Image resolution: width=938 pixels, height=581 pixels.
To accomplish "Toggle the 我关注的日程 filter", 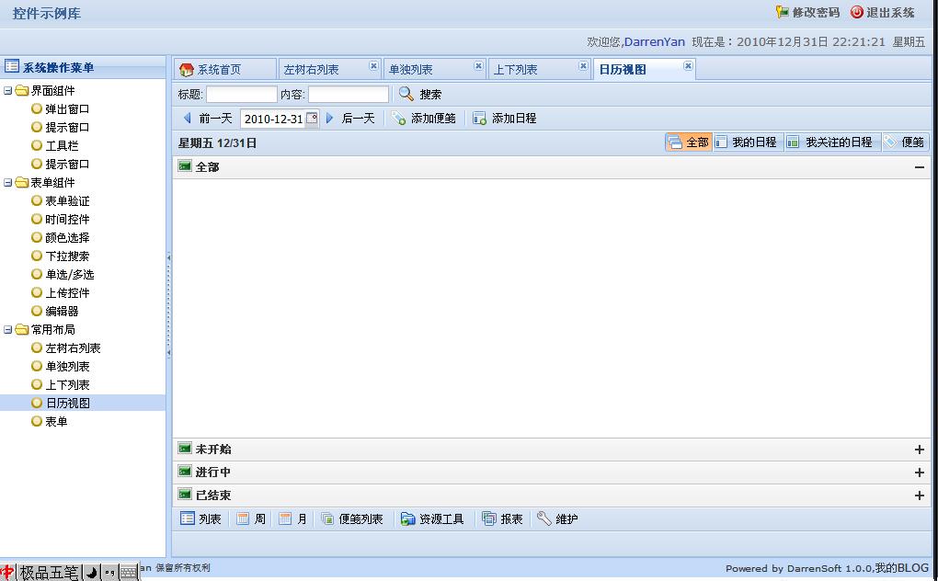I will coord(830,142).
